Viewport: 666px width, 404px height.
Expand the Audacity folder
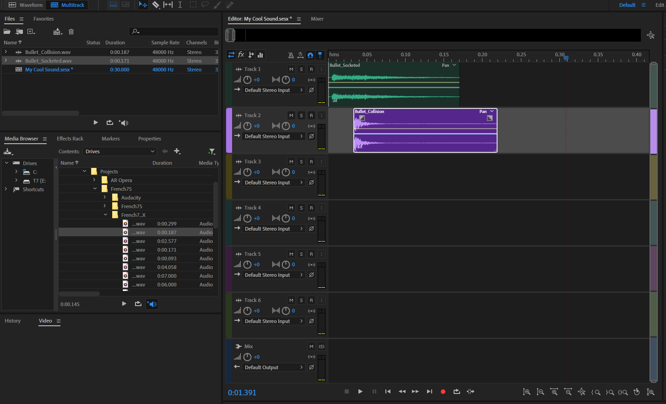coord(105,198)
